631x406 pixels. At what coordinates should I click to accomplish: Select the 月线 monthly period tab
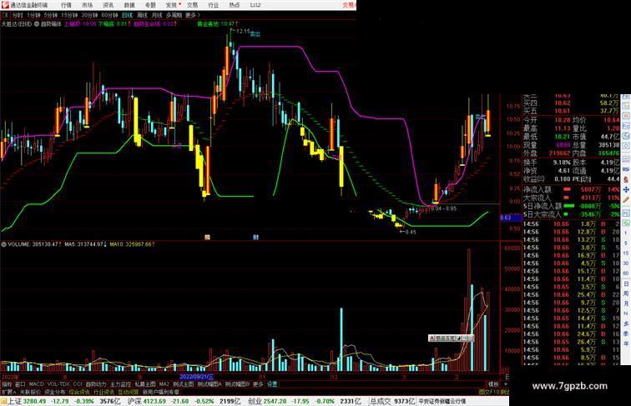pyautogui.click(x=157, y=15)
